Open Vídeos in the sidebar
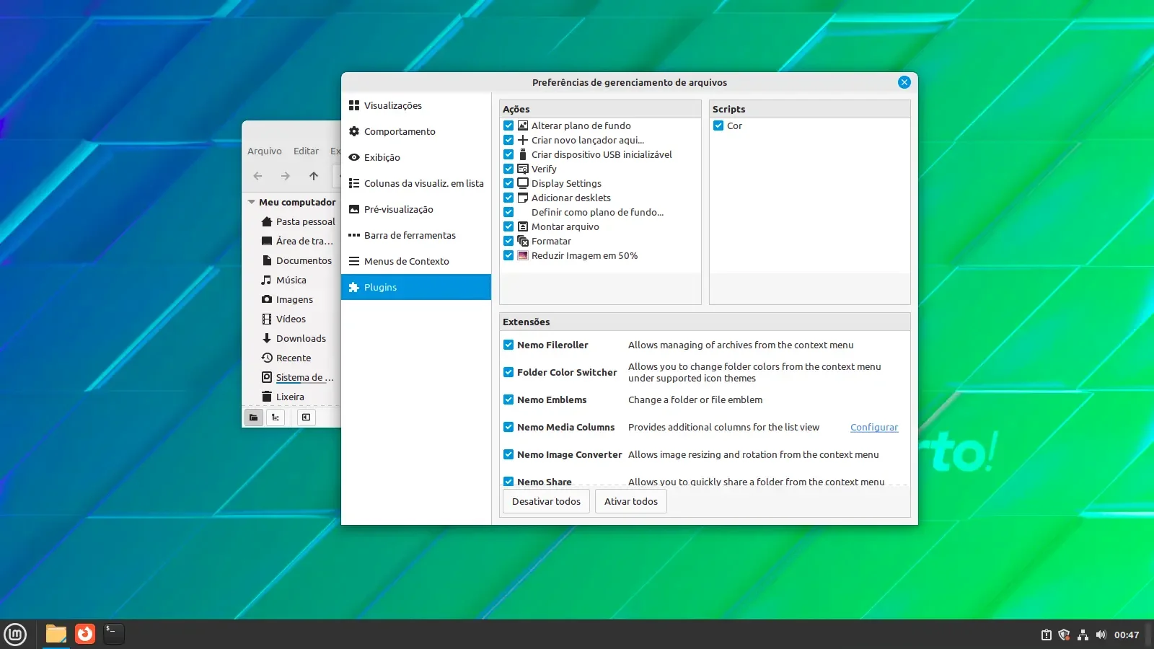This screenshot has height=649, width=1154. click(292, 319)
